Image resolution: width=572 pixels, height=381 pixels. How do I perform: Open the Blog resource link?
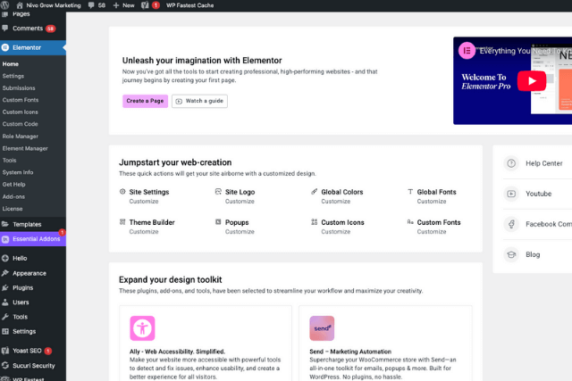point(533,254)
